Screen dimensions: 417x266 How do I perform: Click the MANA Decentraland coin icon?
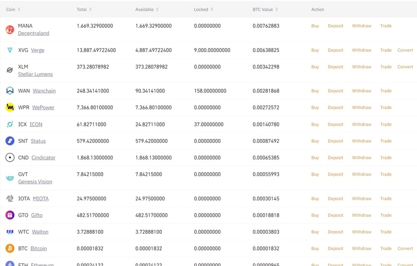click(10, 29)
